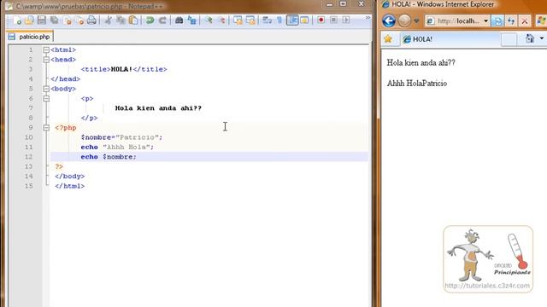This screenshot has height=307, width=547.
Task: Click the Save All toolbar icon
Action: click(55, 20)
